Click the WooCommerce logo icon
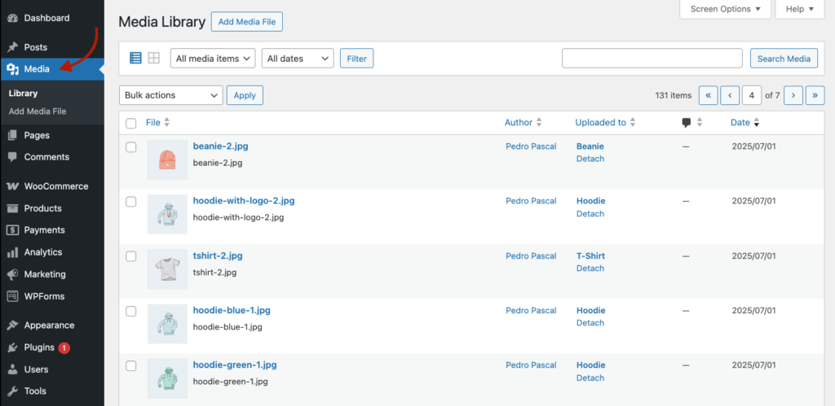The height and width of the screenshot is (406, 835). coord(13,186)
